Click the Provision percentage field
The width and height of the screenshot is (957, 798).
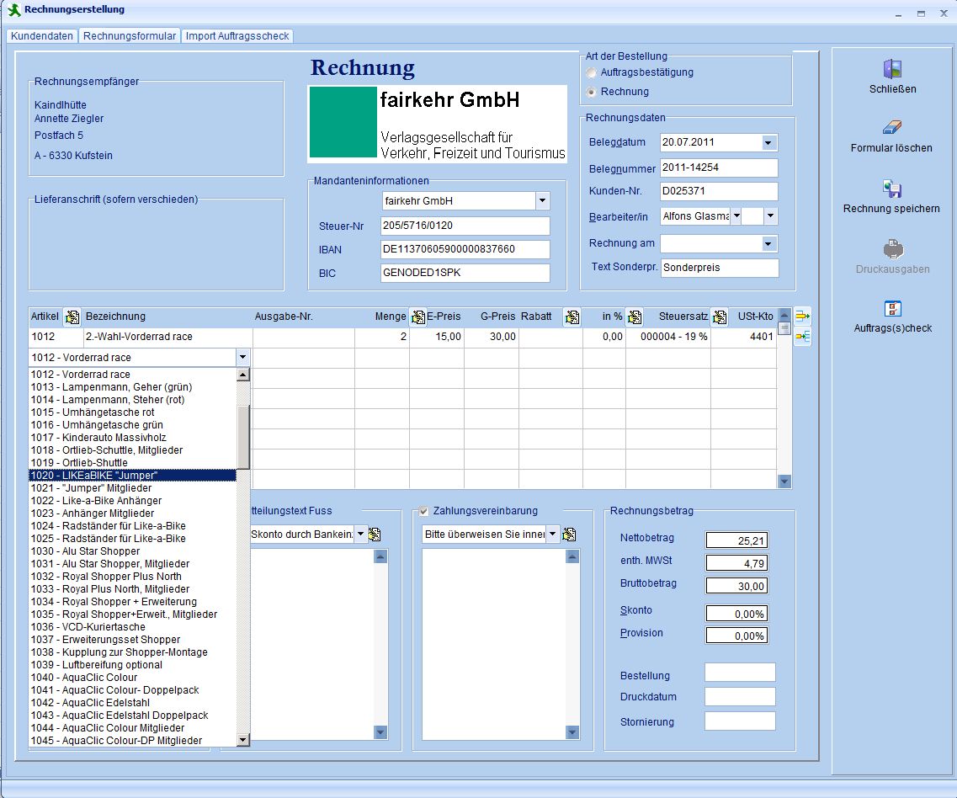click(x=736, y=635)
